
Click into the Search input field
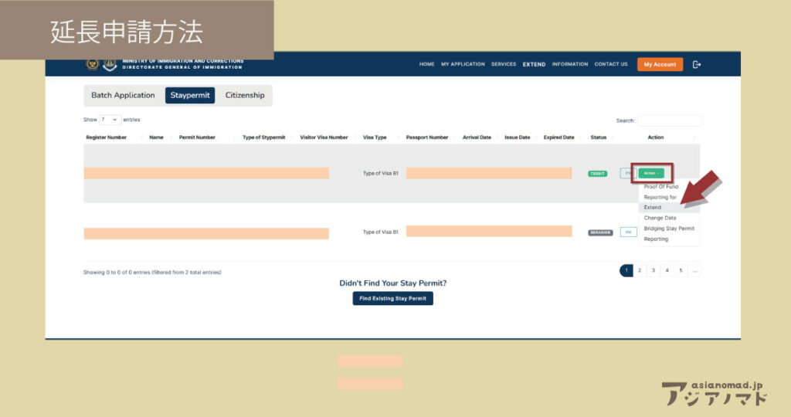[669, 120]
